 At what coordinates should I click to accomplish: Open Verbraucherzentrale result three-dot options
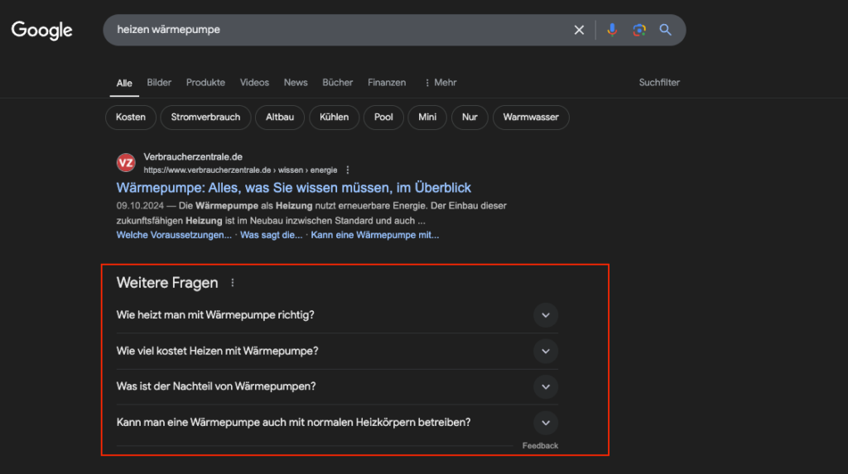pyautogui.click(x=348, y=170)
